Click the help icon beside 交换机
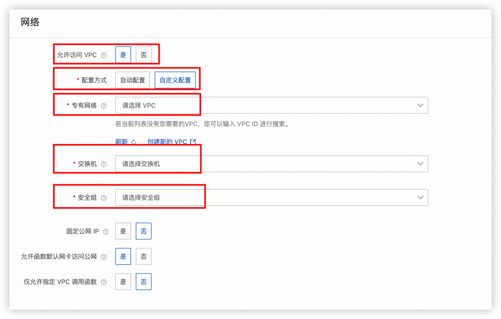 [x=103, y=164]
